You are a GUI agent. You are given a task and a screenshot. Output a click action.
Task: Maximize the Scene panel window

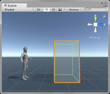tap(102, 3)
